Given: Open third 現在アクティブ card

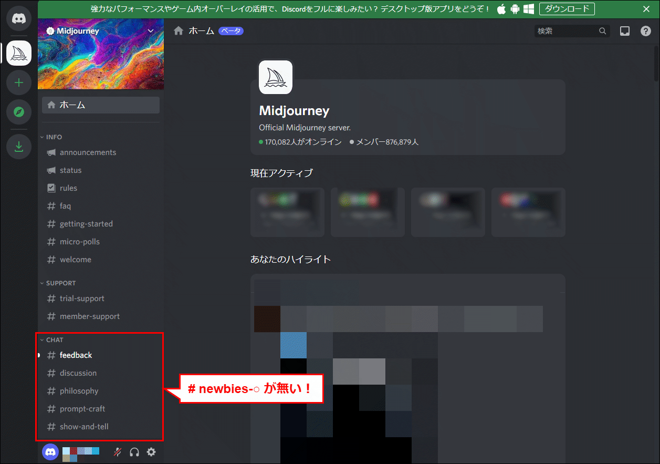Looking at the screenshot, I should [448, 212].
